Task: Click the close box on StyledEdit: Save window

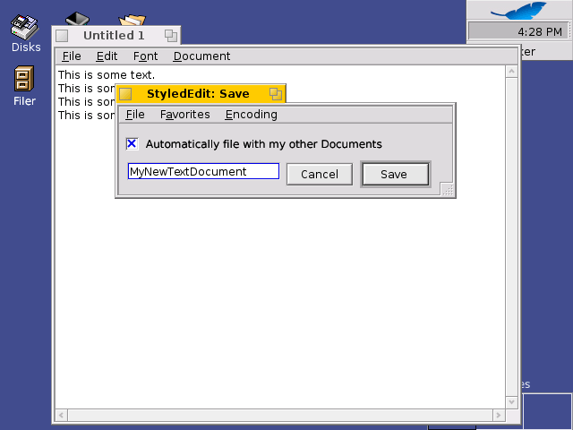Action: (x=125, y=94)
